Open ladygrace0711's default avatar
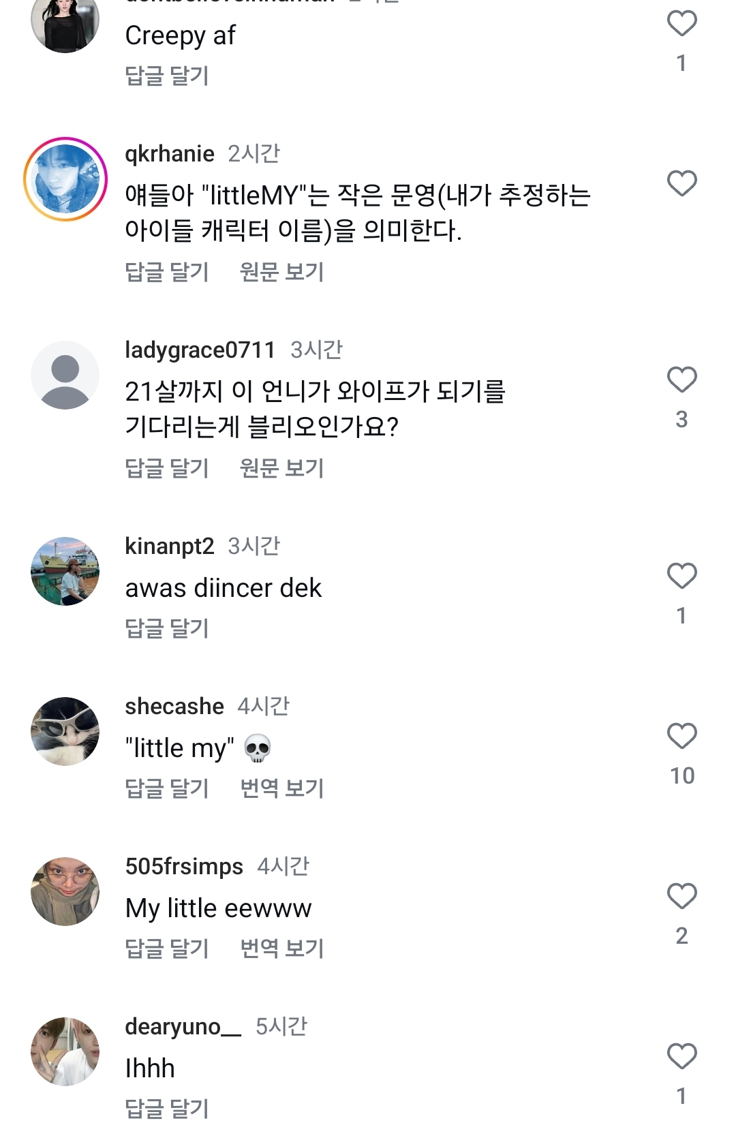Image resolution: width=736 pixels, height=1125 pixels. [x=65, y=375]
